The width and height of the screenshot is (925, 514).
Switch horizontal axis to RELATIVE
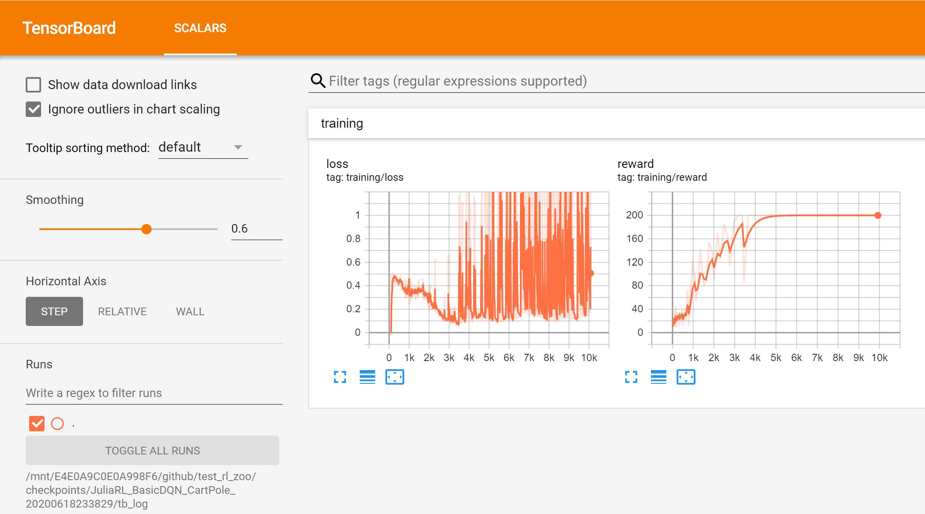122,311
